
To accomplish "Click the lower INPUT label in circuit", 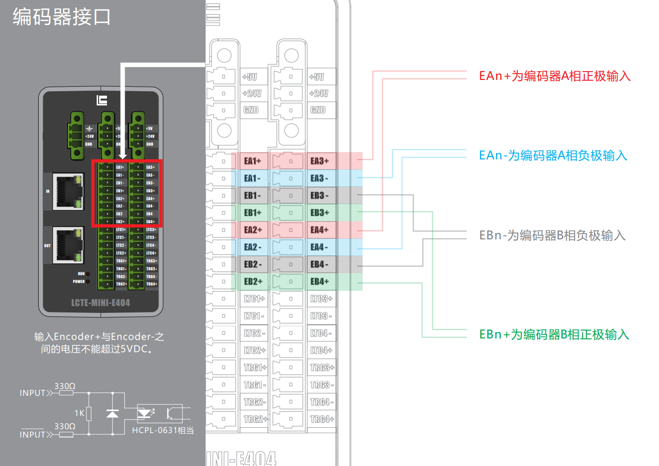I will pyautogui.click(x=32, y=434).
